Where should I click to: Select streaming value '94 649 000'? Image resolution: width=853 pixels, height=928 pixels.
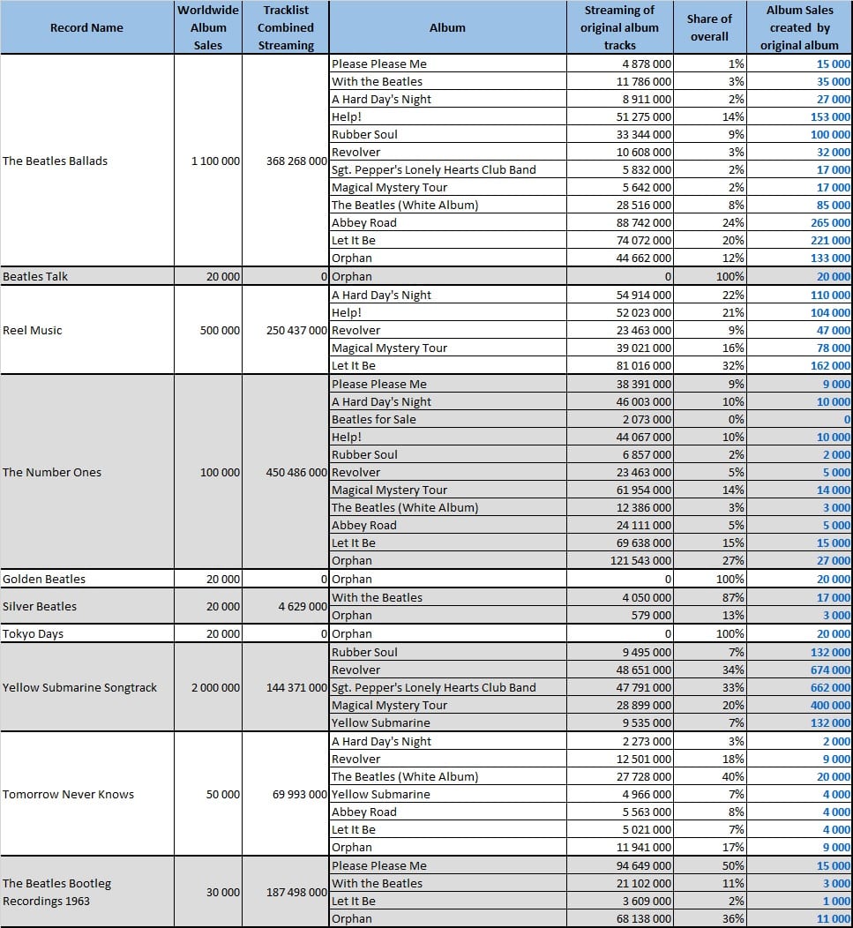[643, 866]
